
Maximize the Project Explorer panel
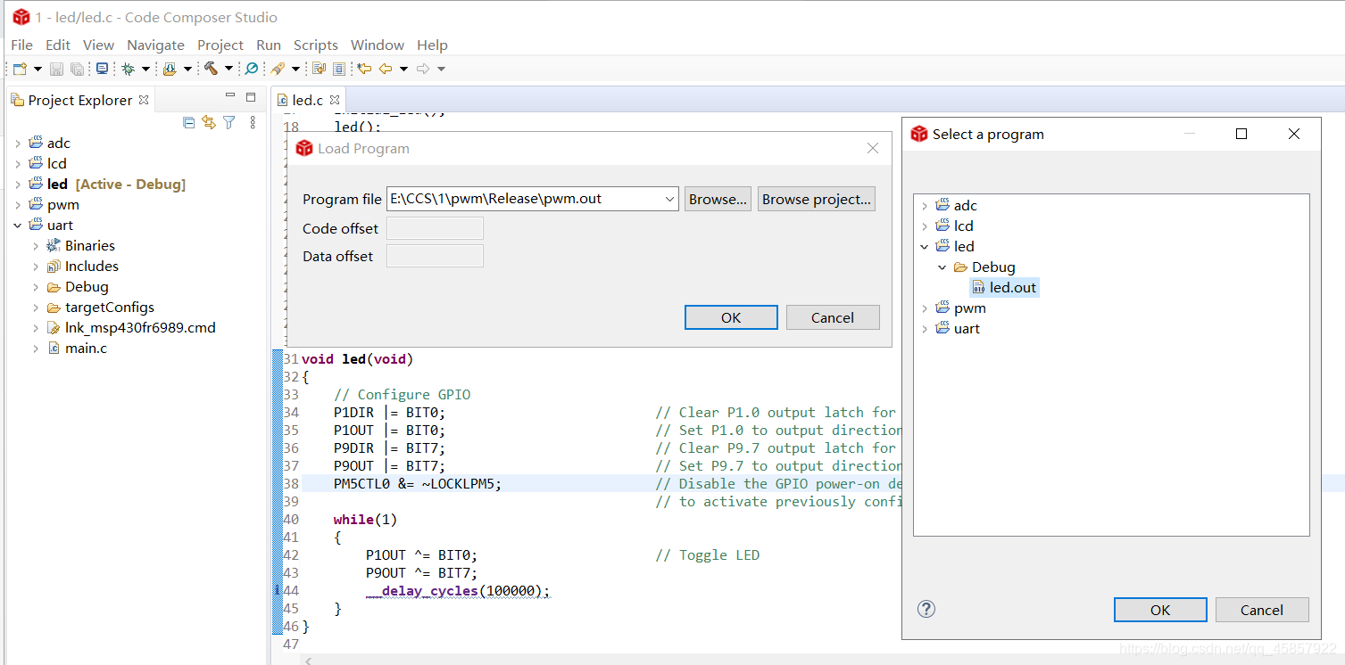[x=251, y=97]
